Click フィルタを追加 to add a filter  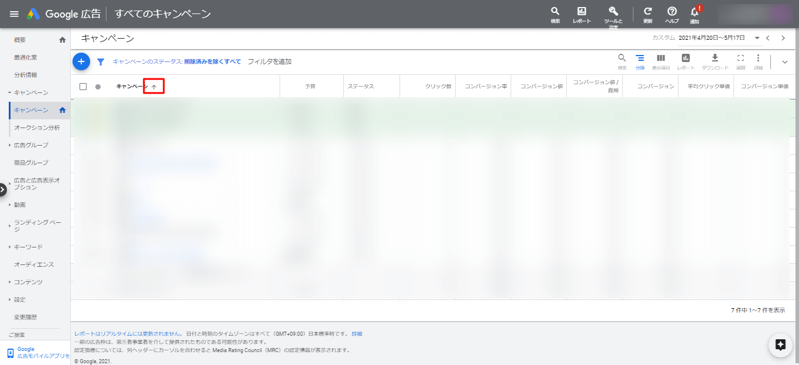click(270, 61)
